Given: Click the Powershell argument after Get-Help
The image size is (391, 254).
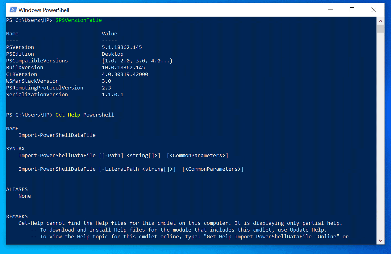Looking at the screenshot, I should click(99, 115).
